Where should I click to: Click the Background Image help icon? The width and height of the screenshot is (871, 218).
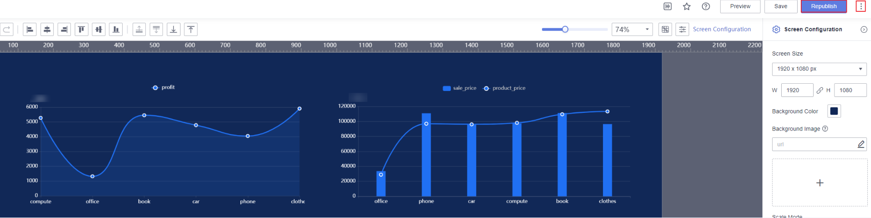point(825,129)
